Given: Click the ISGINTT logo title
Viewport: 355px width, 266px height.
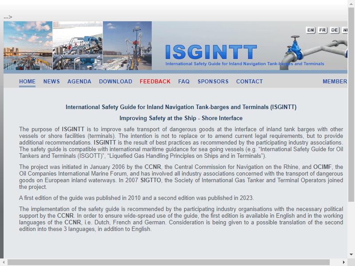Looking at the screenshot, I should pyautogui.click(x=211, y=52).
